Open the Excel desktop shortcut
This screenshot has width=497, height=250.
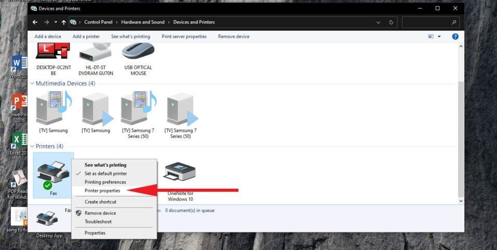(x=18, y=142)
